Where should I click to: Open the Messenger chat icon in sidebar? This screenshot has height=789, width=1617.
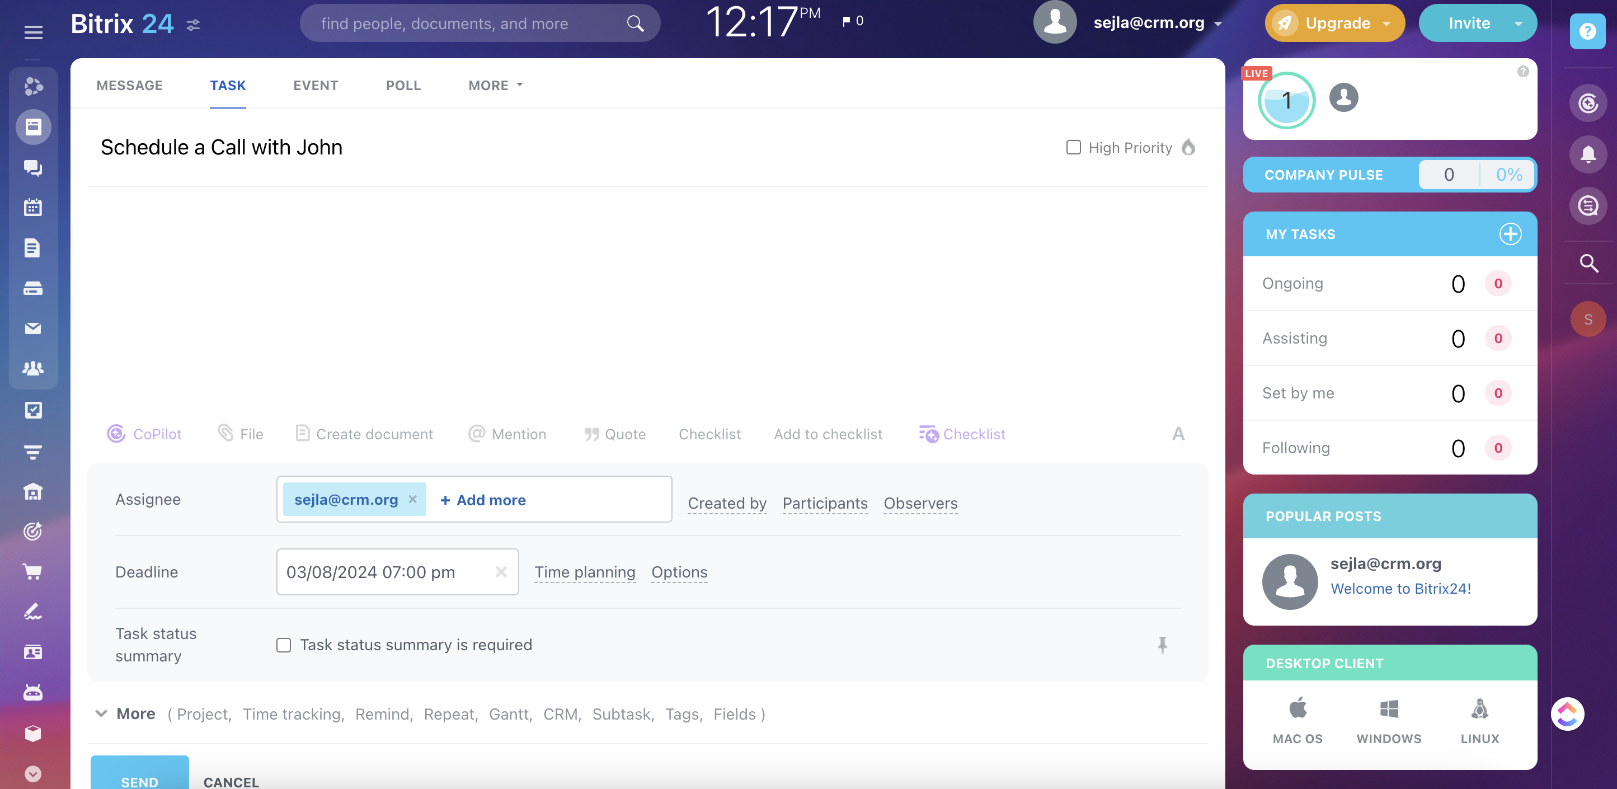point(32,167)
